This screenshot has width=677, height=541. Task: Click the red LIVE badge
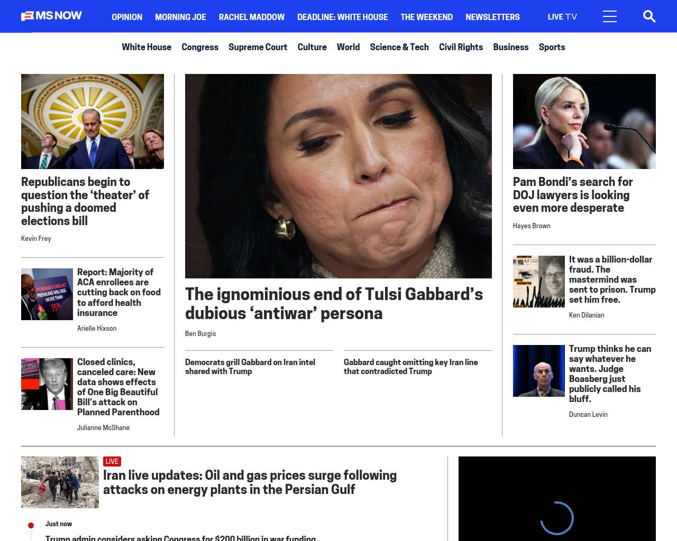click(x=112, y=461)
